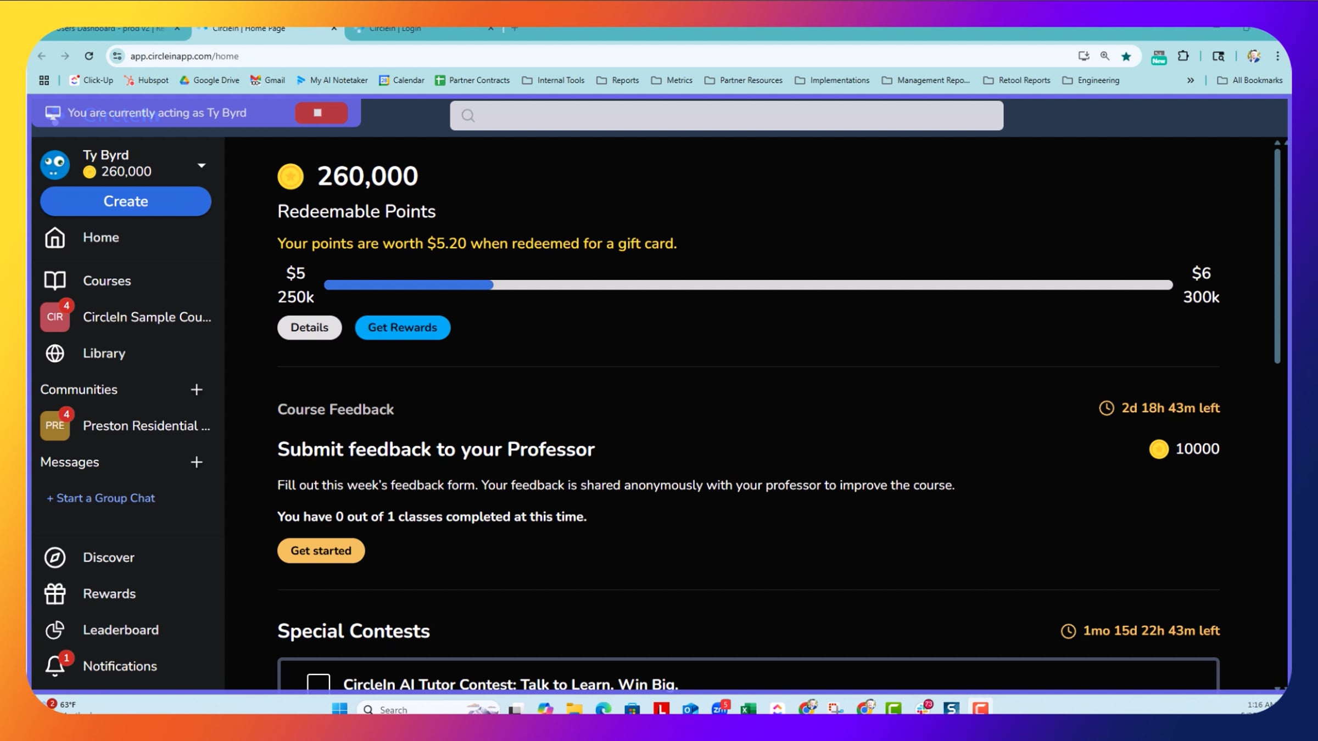This screenshot has width=1318, height=741.
Task: Open the Click-Up bookmark
Action: [x=91, y=80]
